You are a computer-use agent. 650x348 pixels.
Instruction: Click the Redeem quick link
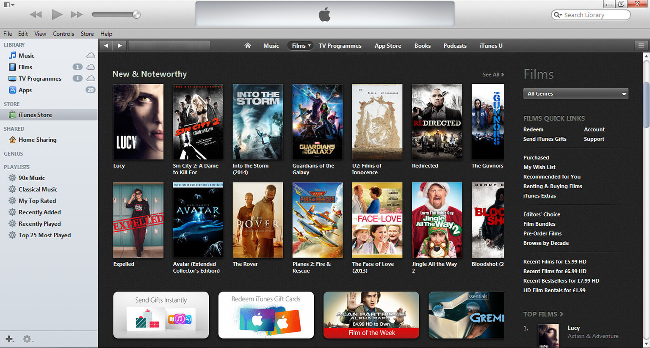[533, 129]
